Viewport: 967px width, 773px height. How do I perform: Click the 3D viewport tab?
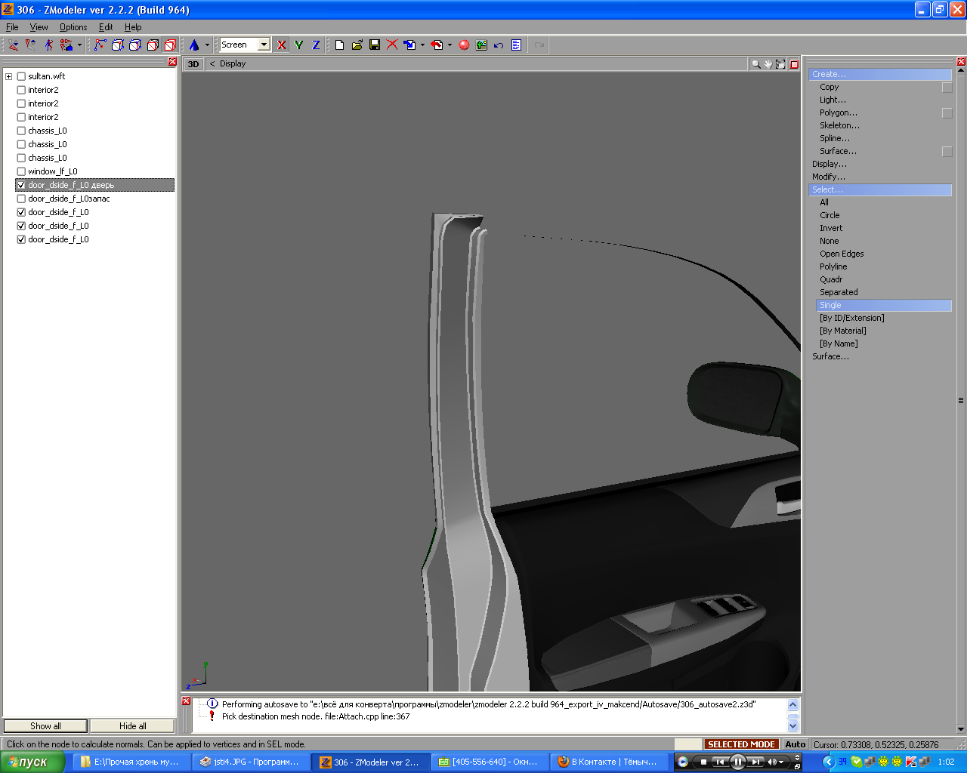(193, 64)
